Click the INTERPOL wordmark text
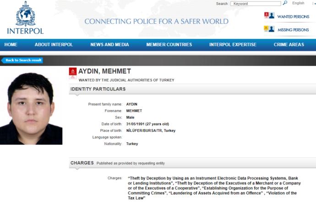316x205 pixels. tap(25, 31)
